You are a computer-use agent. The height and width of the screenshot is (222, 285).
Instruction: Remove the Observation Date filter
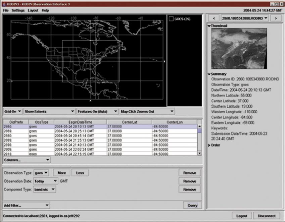[x=190, y=181]
